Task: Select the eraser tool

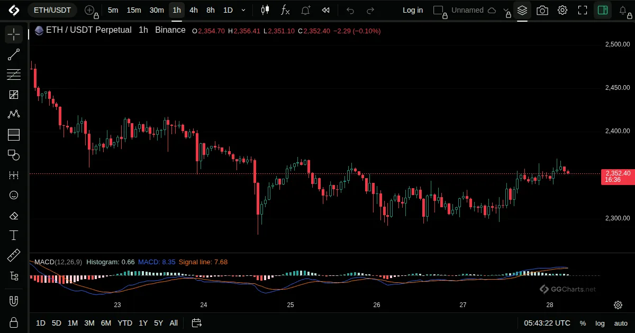Action: coord(14,216)
